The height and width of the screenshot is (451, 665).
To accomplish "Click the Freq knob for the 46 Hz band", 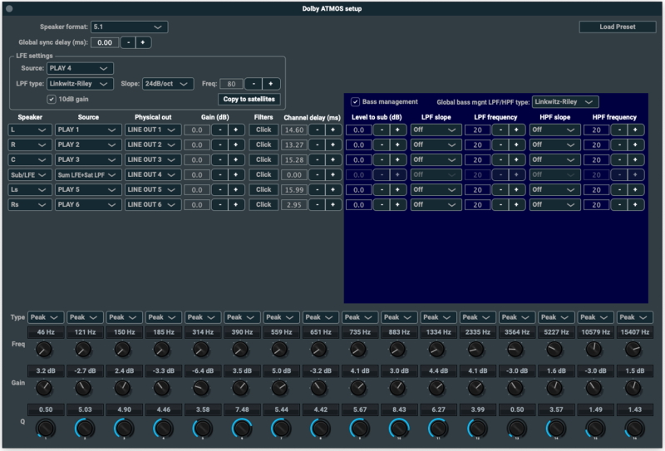I will [44, 350].
